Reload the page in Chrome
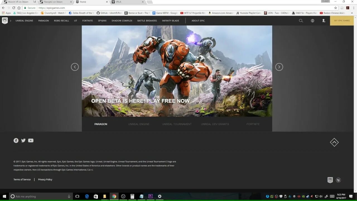This screenshot has height=201, width=357. (x=14, y=8)
